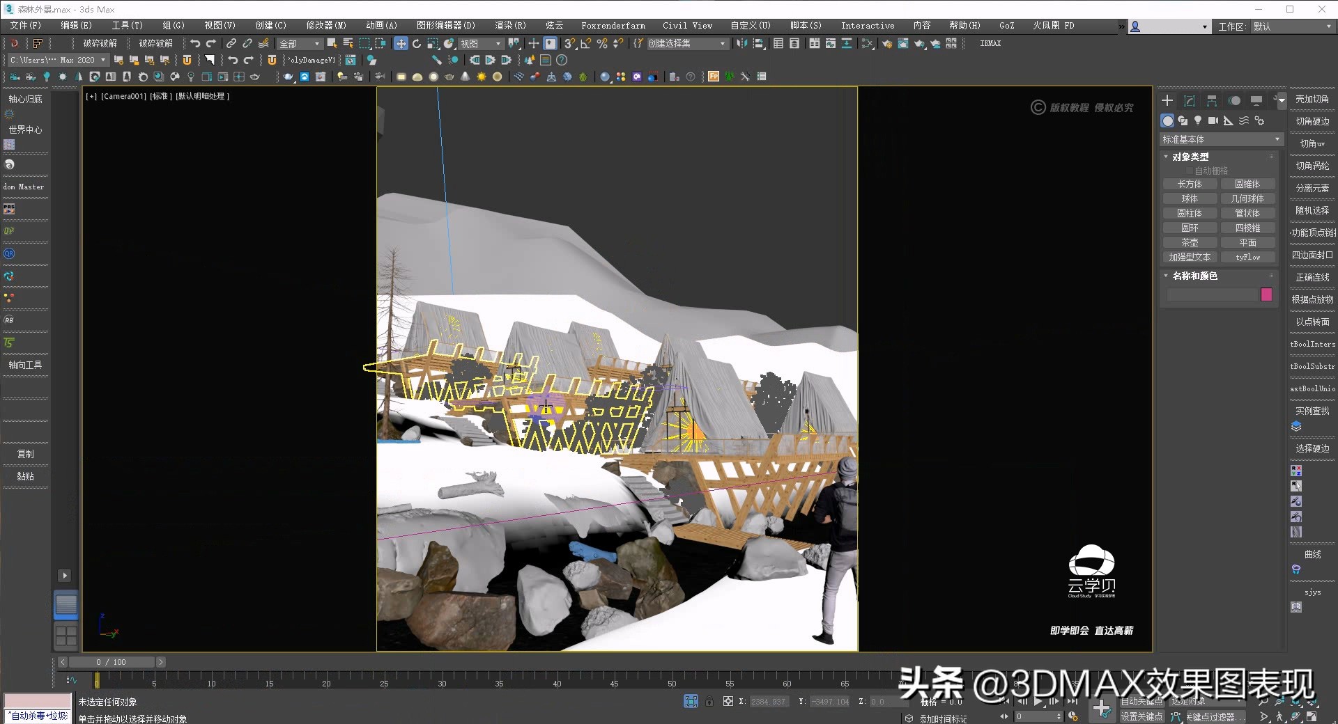Open the Curve Editor from the toolbar
The height and width of the screenshot is (724, 1338).
[x=832, y=43]
